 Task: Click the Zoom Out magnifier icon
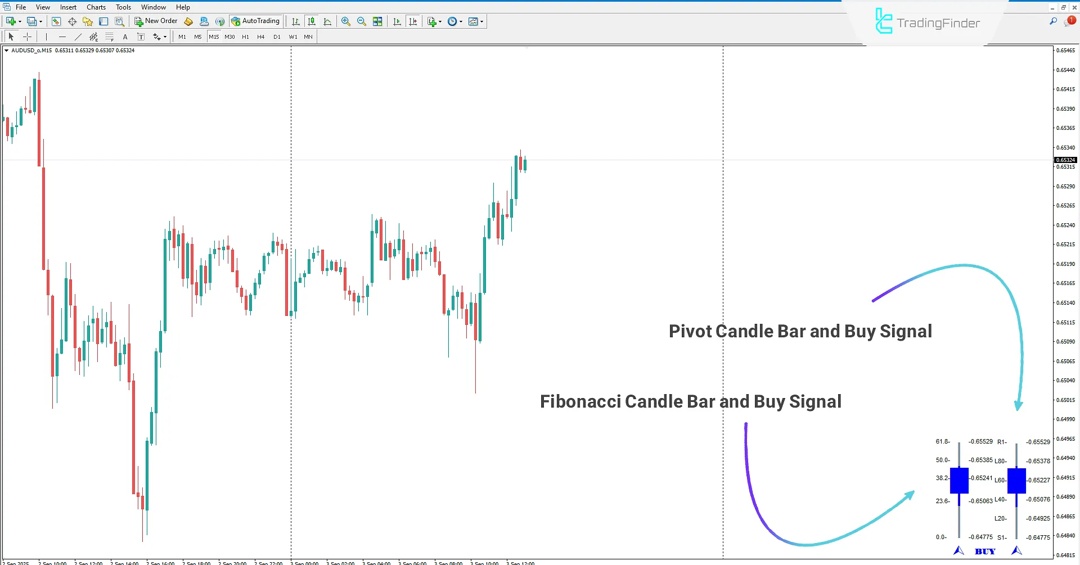[x=362, y=21]
